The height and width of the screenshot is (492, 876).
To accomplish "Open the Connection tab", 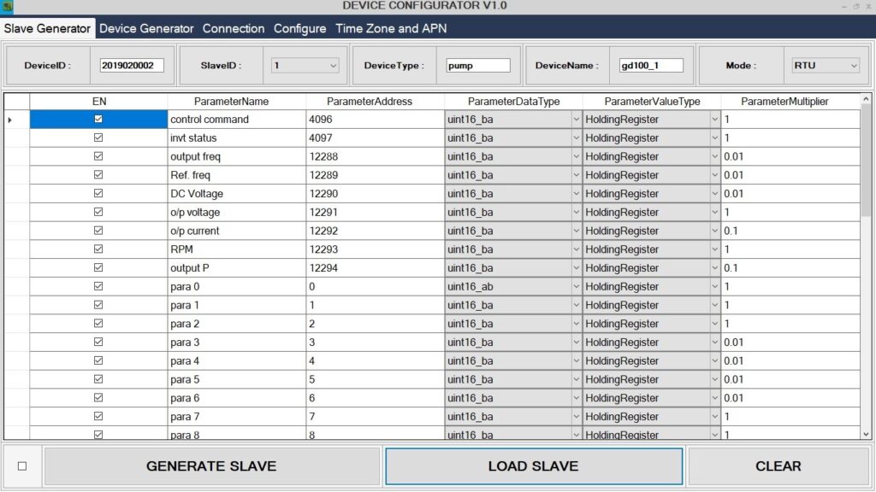I will (x=234, y=28).
